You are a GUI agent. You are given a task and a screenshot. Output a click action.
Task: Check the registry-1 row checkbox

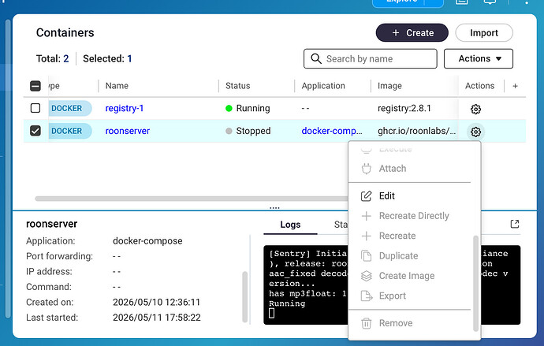35,108
